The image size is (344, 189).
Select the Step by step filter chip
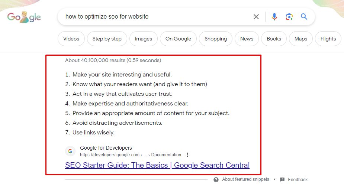107,39
